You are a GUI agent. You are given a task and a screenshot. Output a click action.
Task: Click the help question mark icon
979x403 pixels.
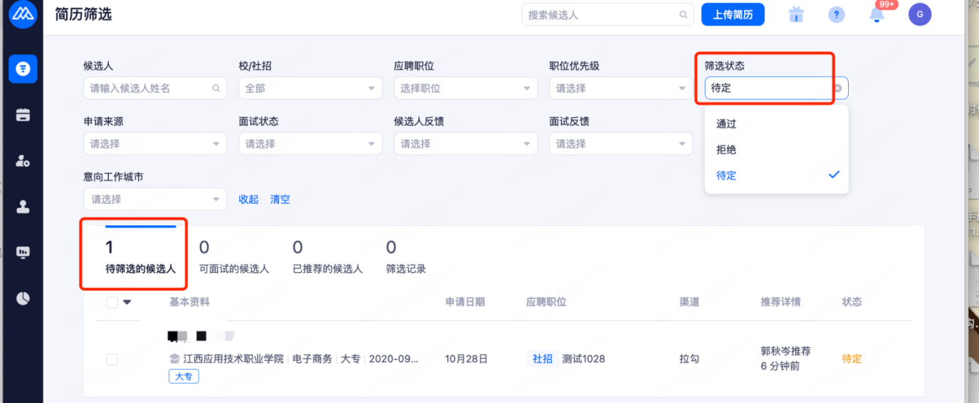click(837, 15)
